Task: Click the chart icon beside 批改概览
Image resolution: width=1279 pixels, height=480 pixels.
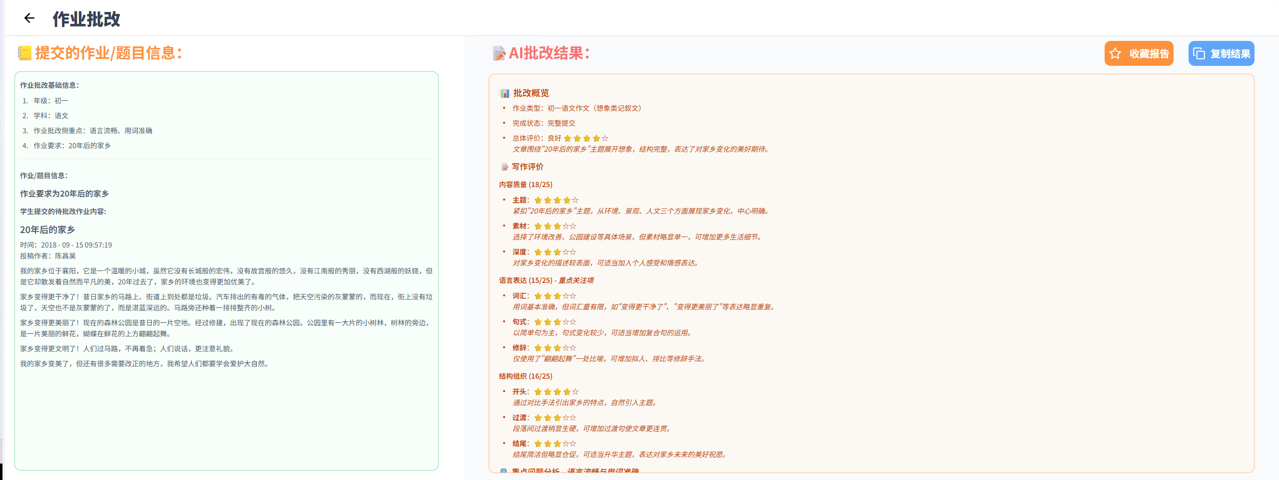Action: tap(505, 93)
